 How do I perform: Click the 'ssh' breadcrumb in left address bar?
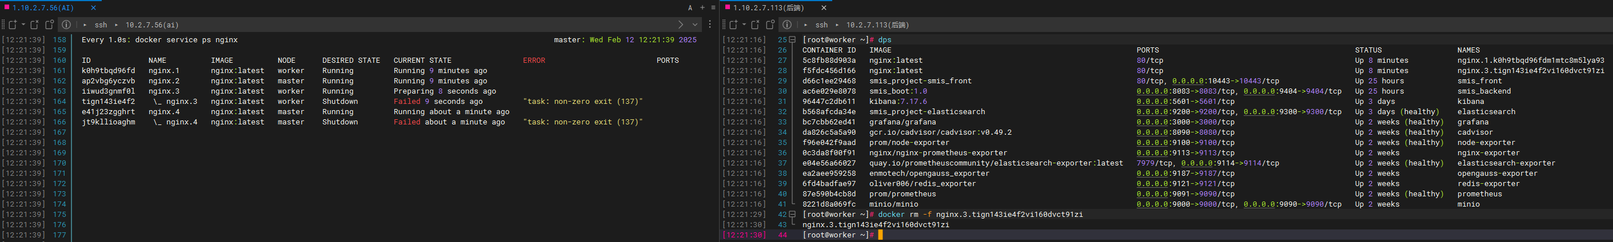tap(101, 25)
